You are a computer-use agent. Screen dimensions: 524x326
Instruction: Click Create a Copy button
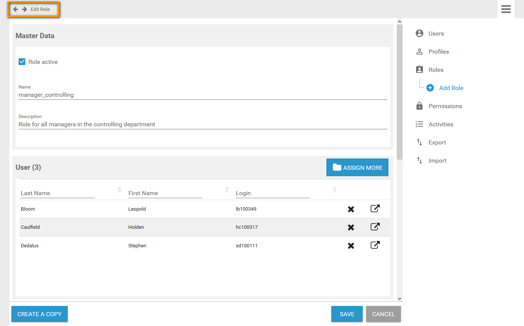[39, 314]
